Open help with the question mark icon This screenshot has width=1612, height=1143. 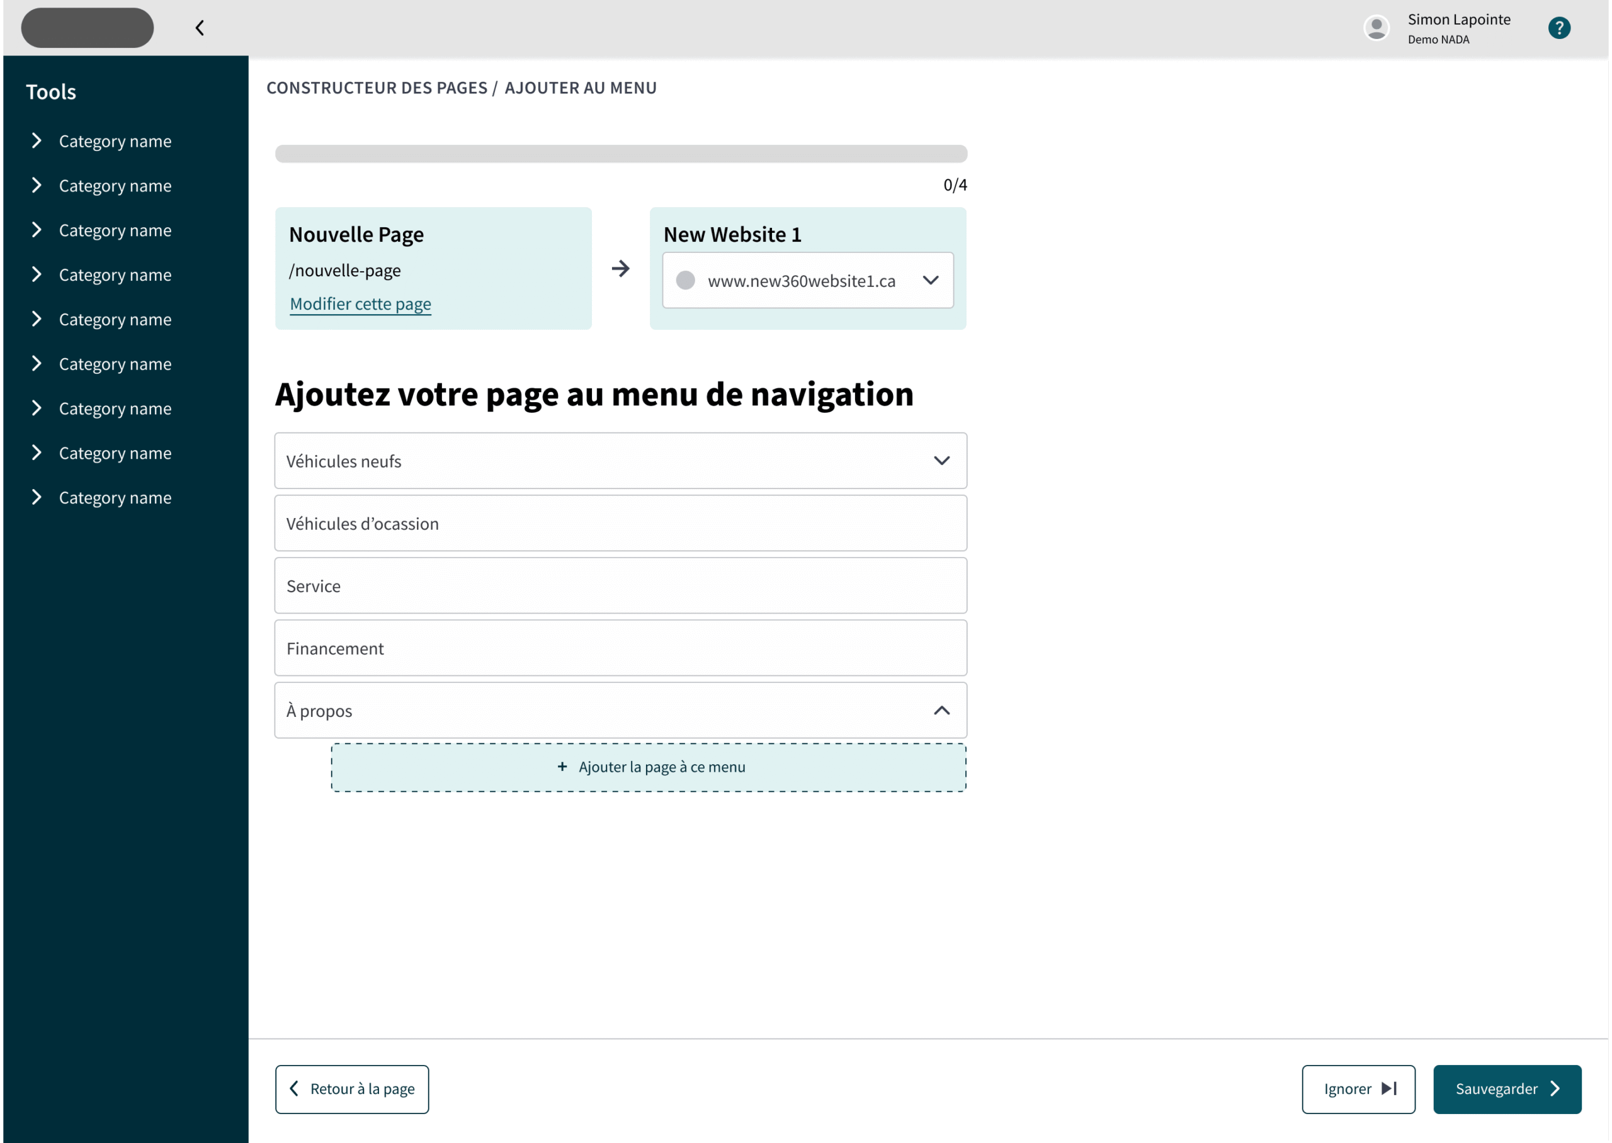(x=1559, y=28)
